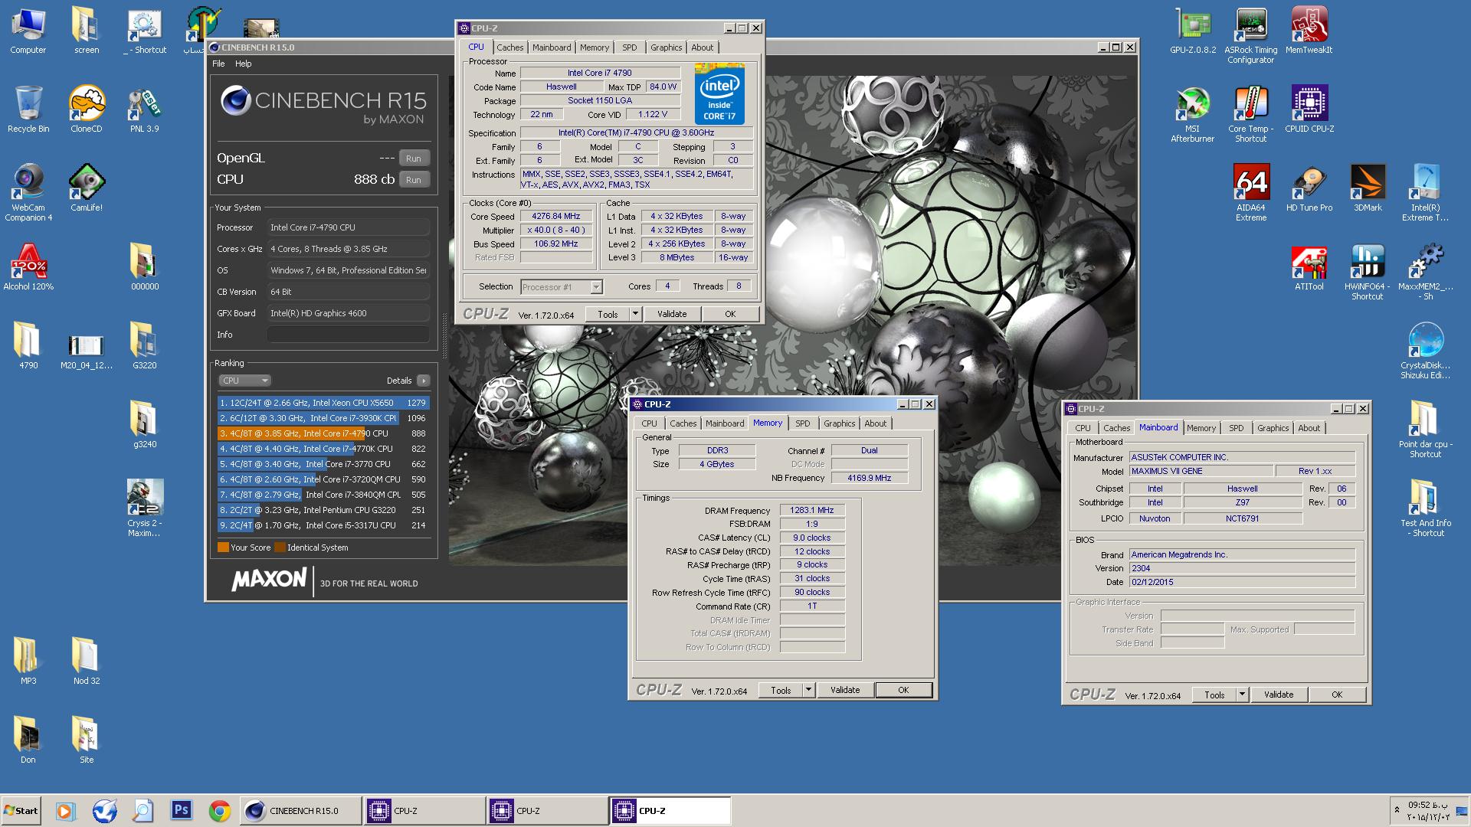This screenshot has height=827, width=1471.
Task: Select the Xeon X5650 ranking row
Action: [323, 403]
